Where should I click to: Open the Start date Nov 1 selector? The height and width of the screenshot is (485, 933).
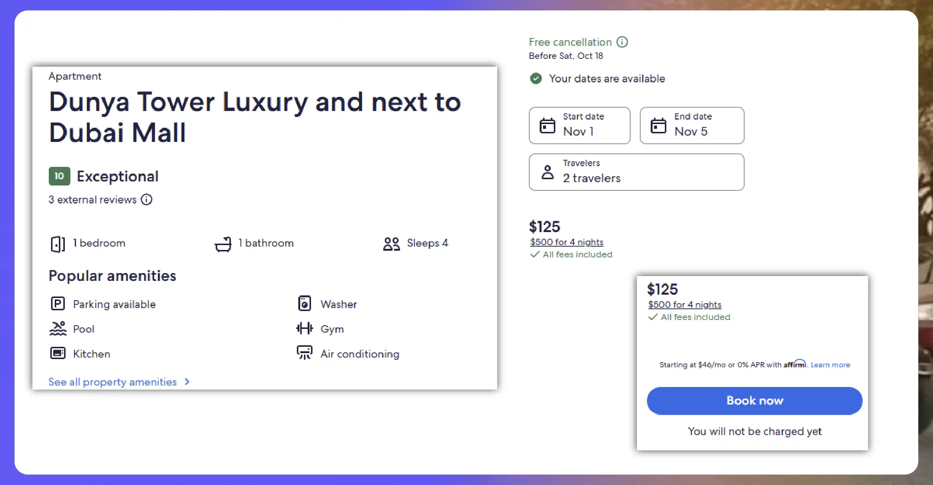point(579,126)
